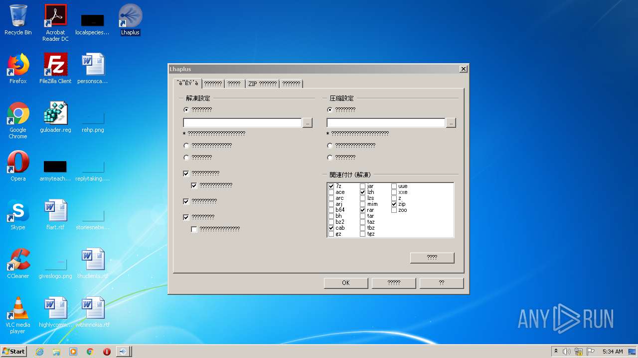Image resolution: width=638 pixels, height=358 pixels.
Task: Select withinnokia.rtf document icon
Action: [x=93, y=313]
